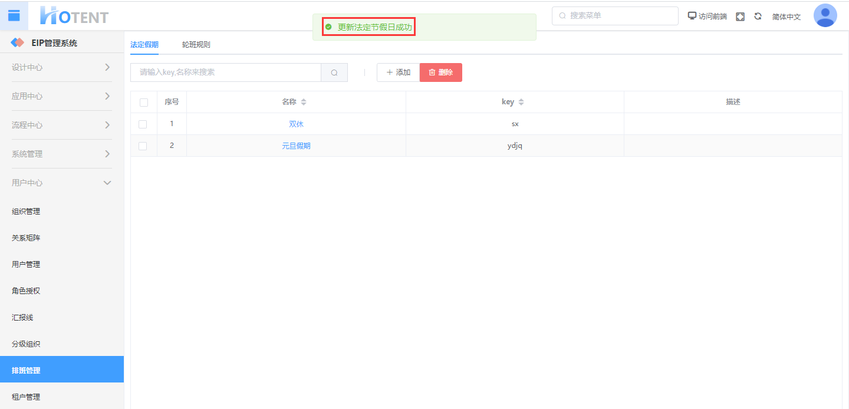Image resolution: width=849 pixels, height=409 pixels.
Task: Expand 应用中心 menu
Action: (62, 96)
